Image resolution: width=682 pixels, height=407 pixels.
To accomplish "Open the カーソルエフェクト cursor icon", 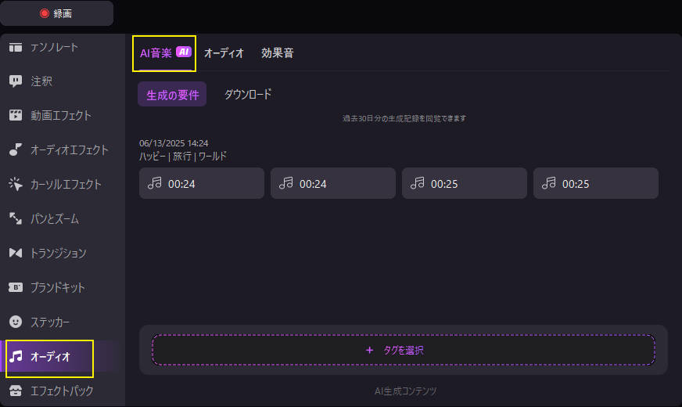I will pyautogui.click(x=16, y=184).
